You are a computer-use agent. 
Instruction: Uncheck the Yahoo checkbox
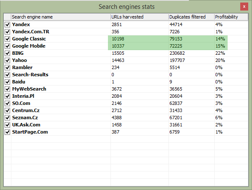pos(8,61)
